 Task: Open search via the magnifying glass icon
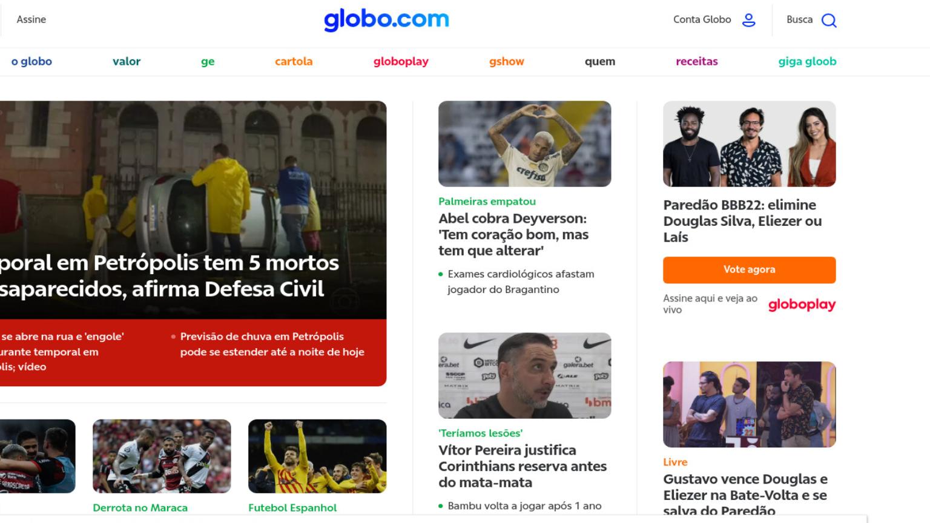pyautogui.click(x=829, y=21)
